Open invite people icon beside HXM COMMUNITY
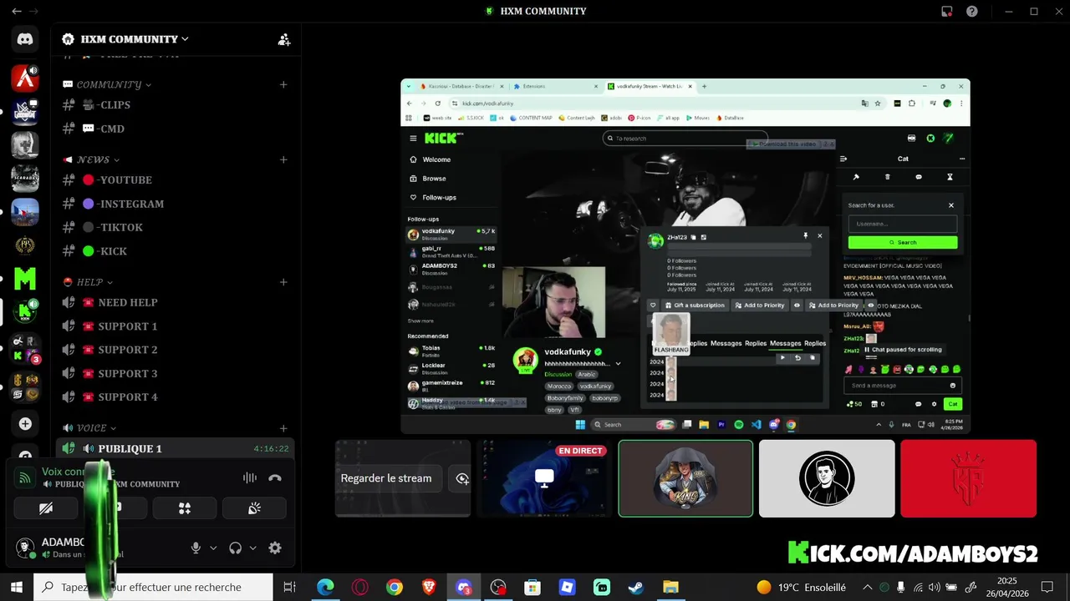This screenshot has width=1070, height=601. 284,39
